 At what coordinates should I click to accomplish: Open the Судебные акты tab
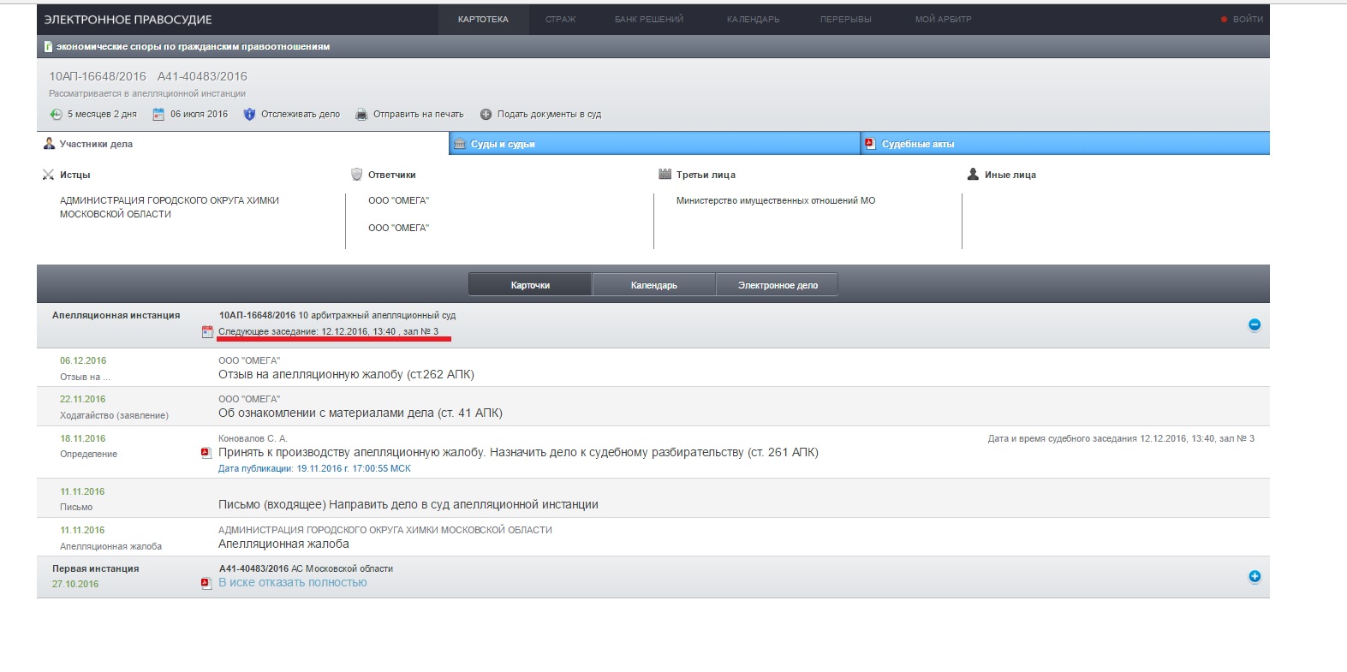(917, 144)
